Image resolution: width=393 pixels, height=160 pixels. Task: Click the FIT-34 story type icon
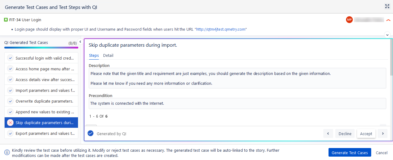point(6,20)
